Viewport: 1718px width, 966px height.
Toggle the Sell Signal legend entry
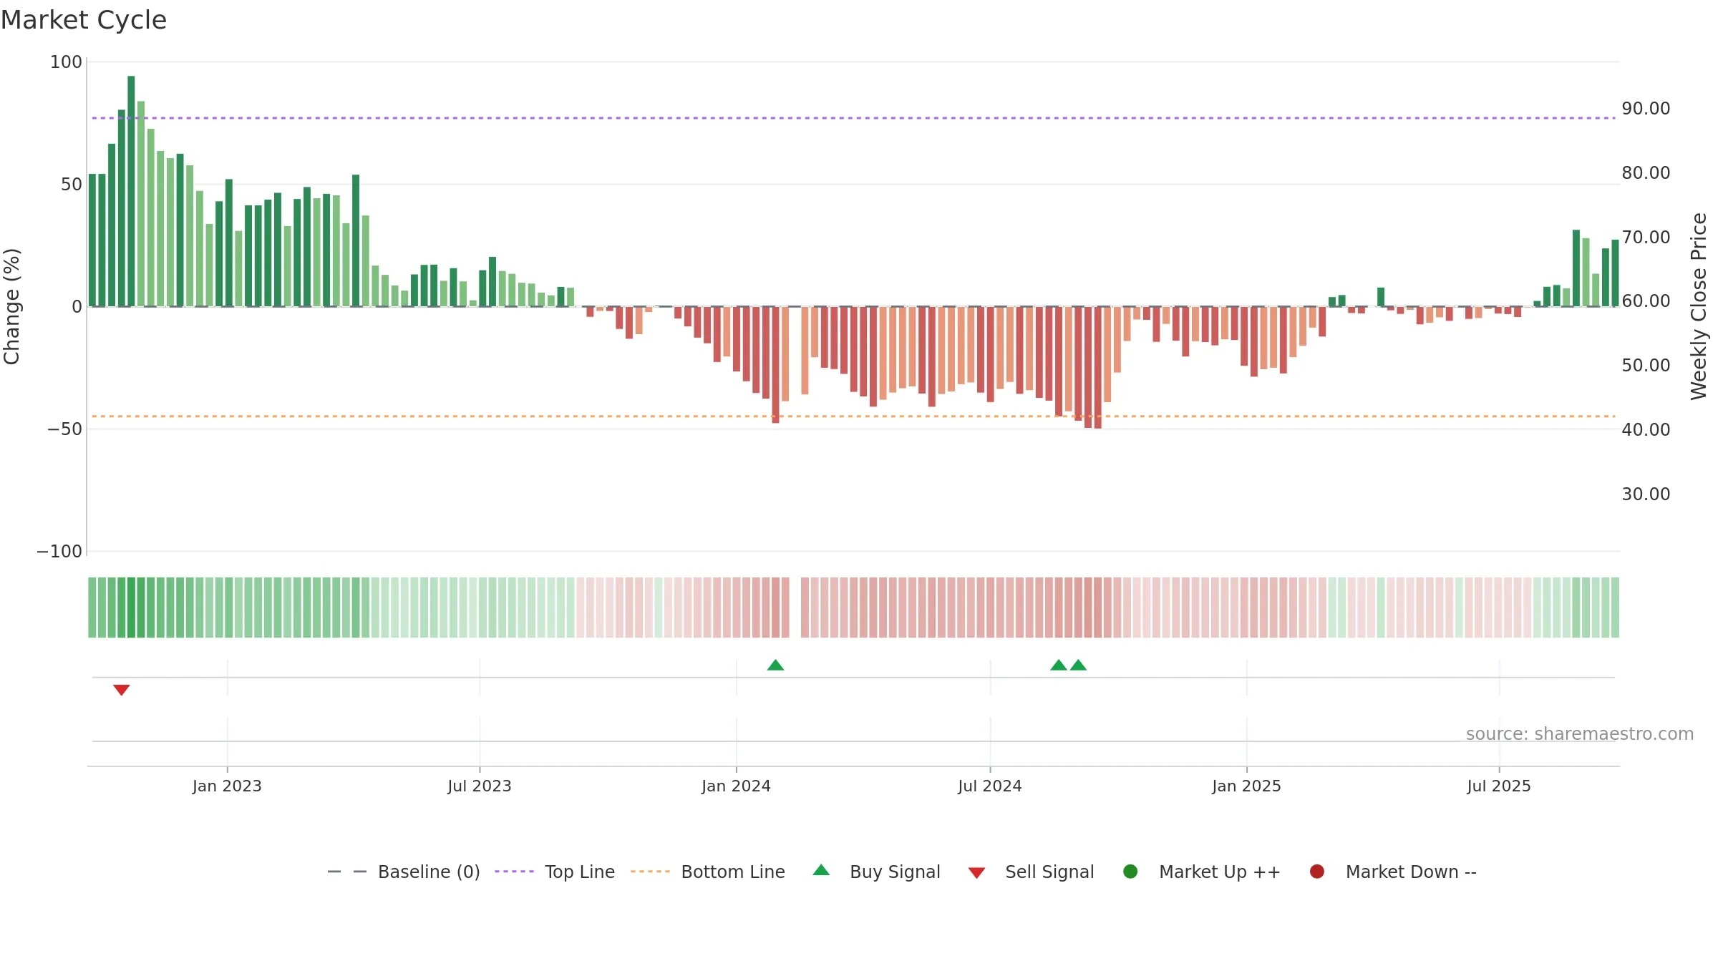point(1031,872)
